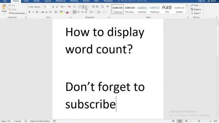Open line and paragraph spacing
The height and width of the screenshot is (123, 219).
91,12
